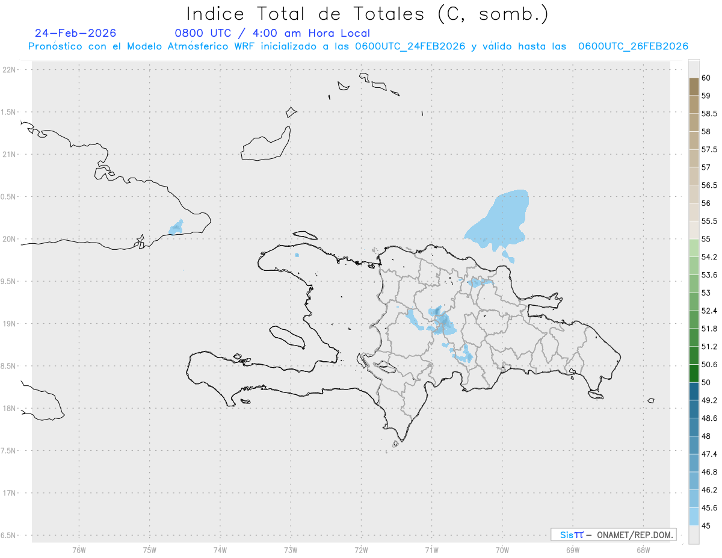Click the "54.2" colorbar value
This screenshot has width=722, height=558.
pos(709,257)
